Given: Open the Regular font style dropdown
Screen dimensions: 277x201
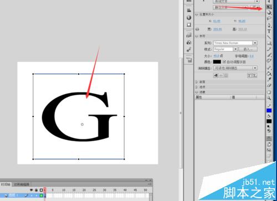Looking at the screenshot, I should (235, 49).
